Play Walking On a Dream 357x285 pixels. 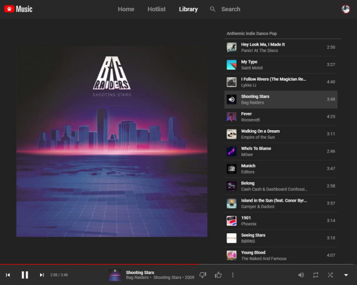[x=281, y=134]
